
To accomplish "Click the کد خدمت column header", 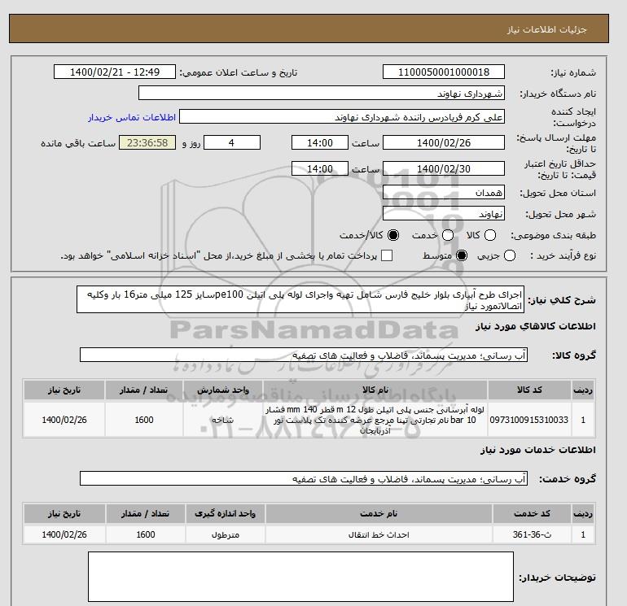I will pos(532,513).
